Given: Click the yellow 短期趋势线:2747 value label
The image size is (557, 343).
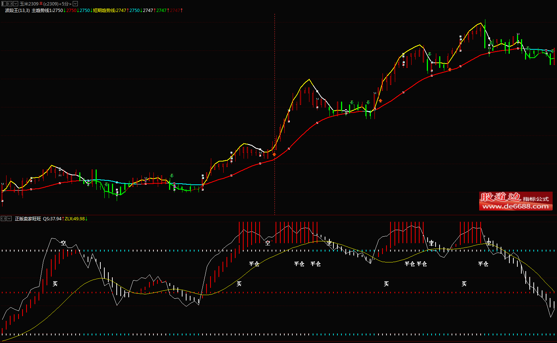Looking at the screenshot, I should pos(109,11).
